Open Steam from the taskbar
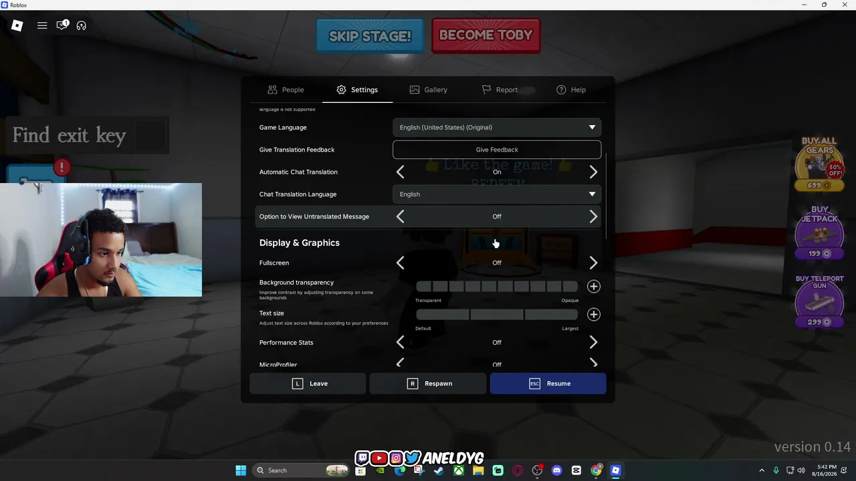 [x=439, y=470]
